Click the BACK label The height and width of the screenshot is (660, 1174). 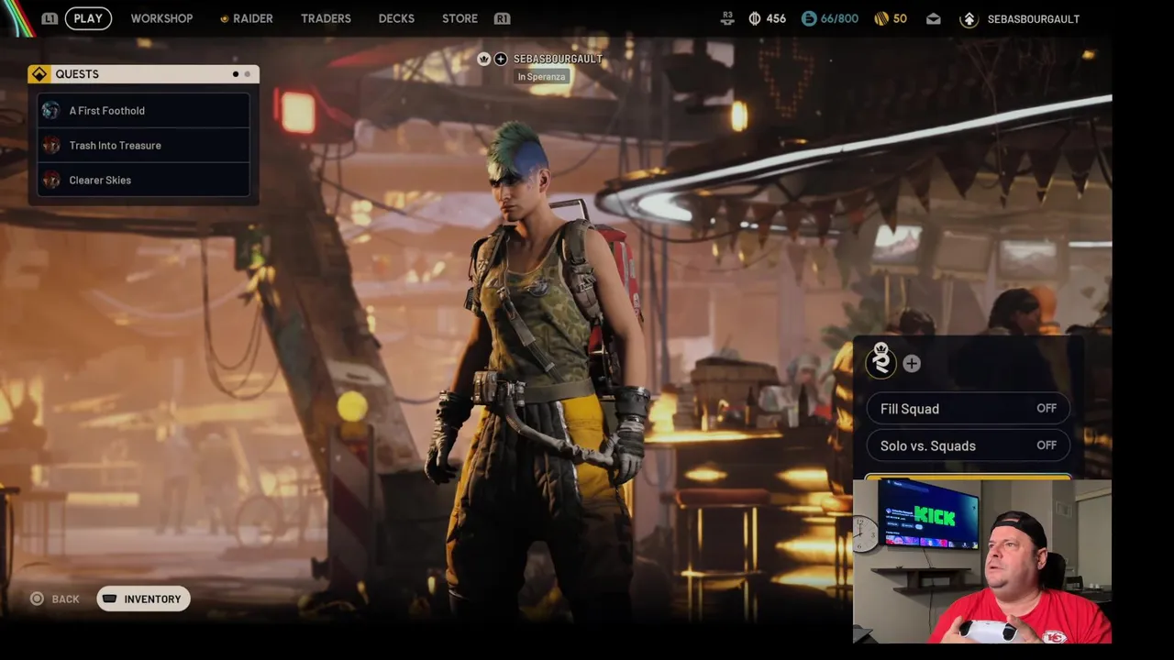[65, 599]
